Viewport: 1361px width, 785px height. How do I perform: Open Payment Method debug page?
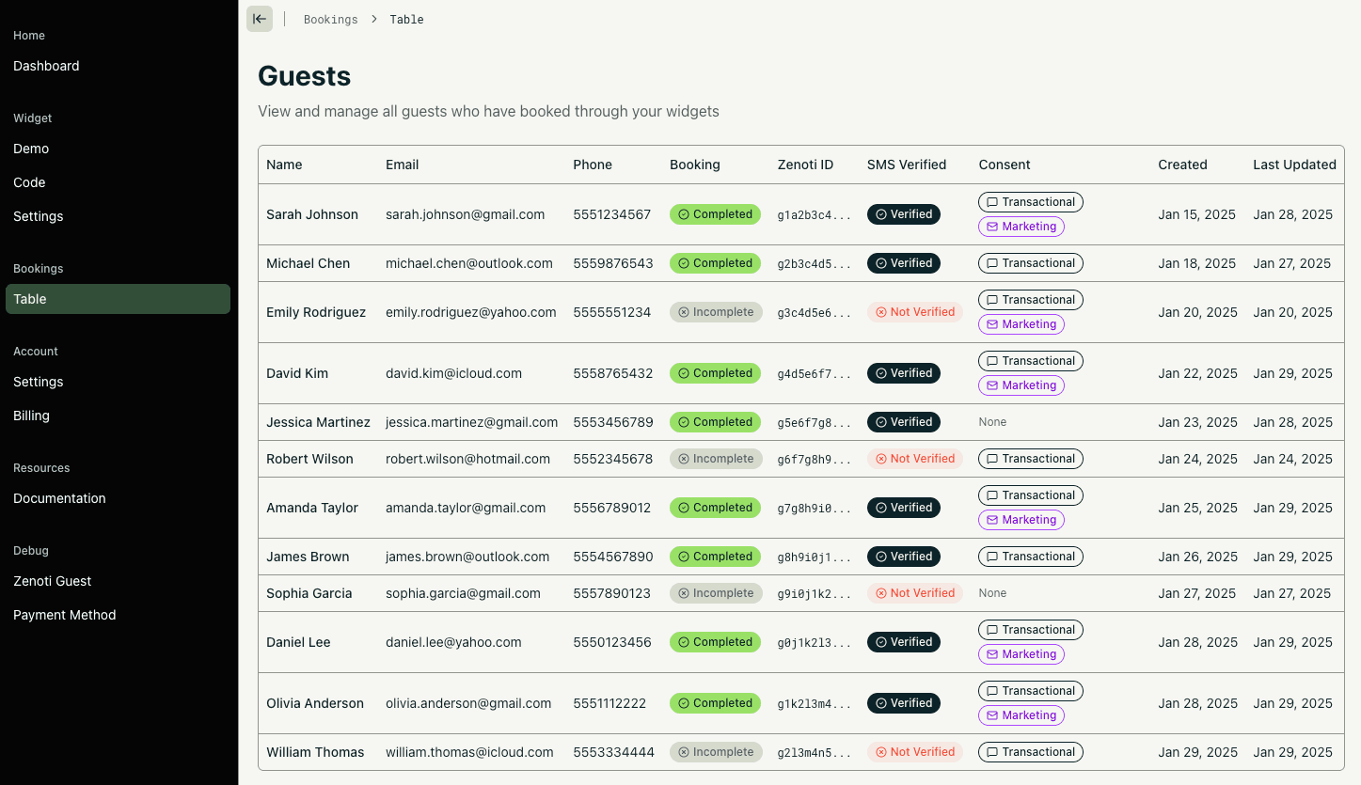point(65,615)
